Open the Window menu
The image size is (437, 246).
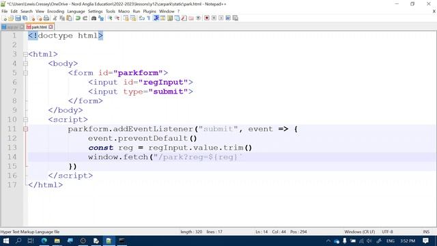pos(167,12)
